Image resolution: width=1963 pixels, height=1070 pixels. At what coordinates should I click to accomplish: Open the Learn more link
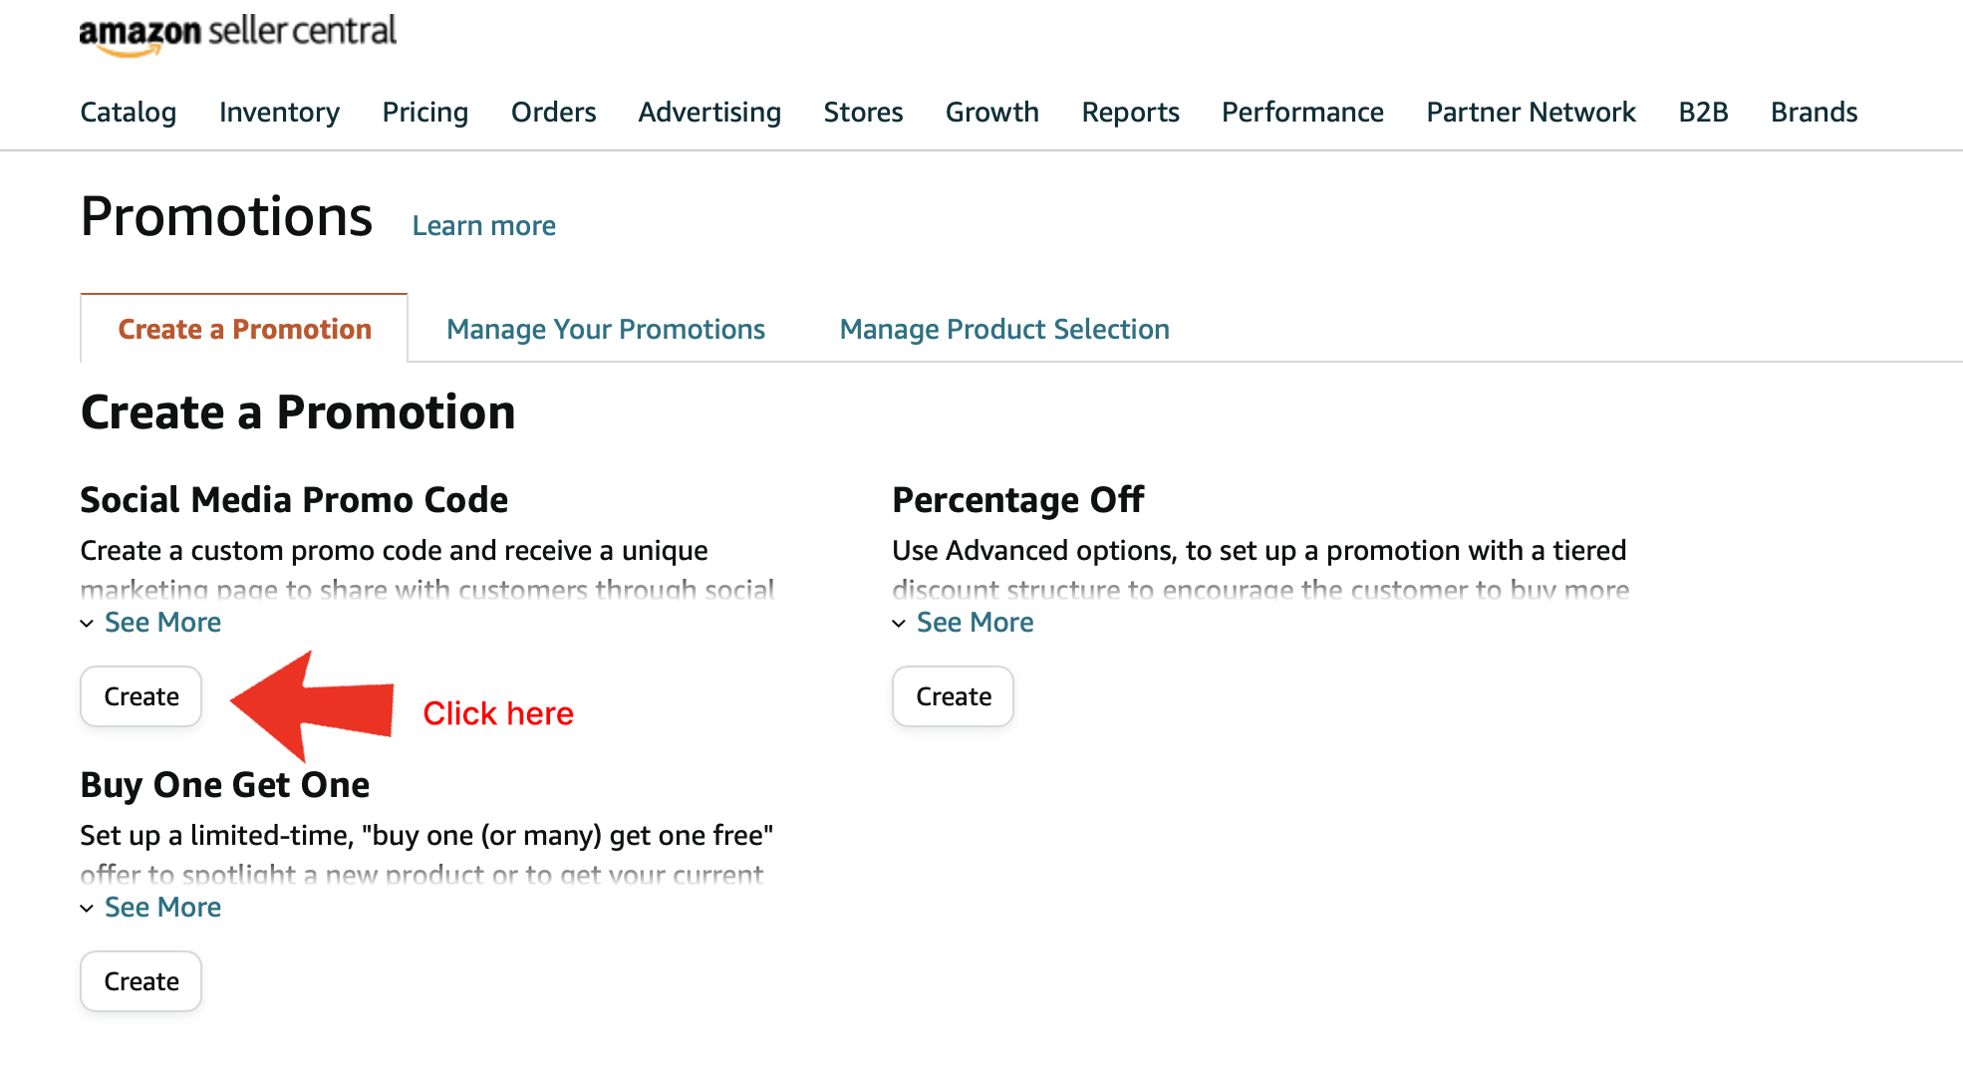tap(484, 226)
